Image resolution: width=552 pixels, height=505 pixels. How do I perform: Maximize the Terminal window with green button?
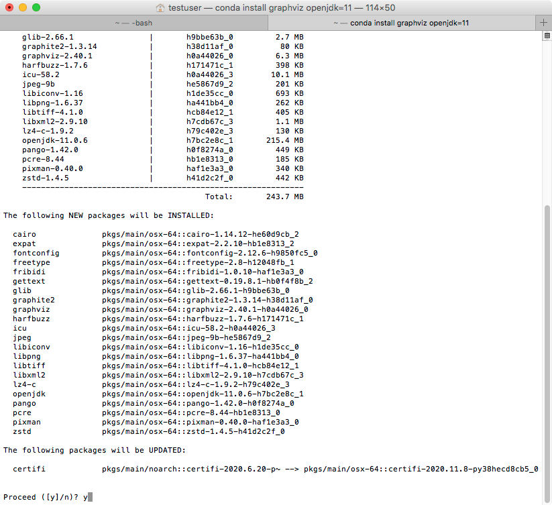pyautogui.click(x=36, y=7)
